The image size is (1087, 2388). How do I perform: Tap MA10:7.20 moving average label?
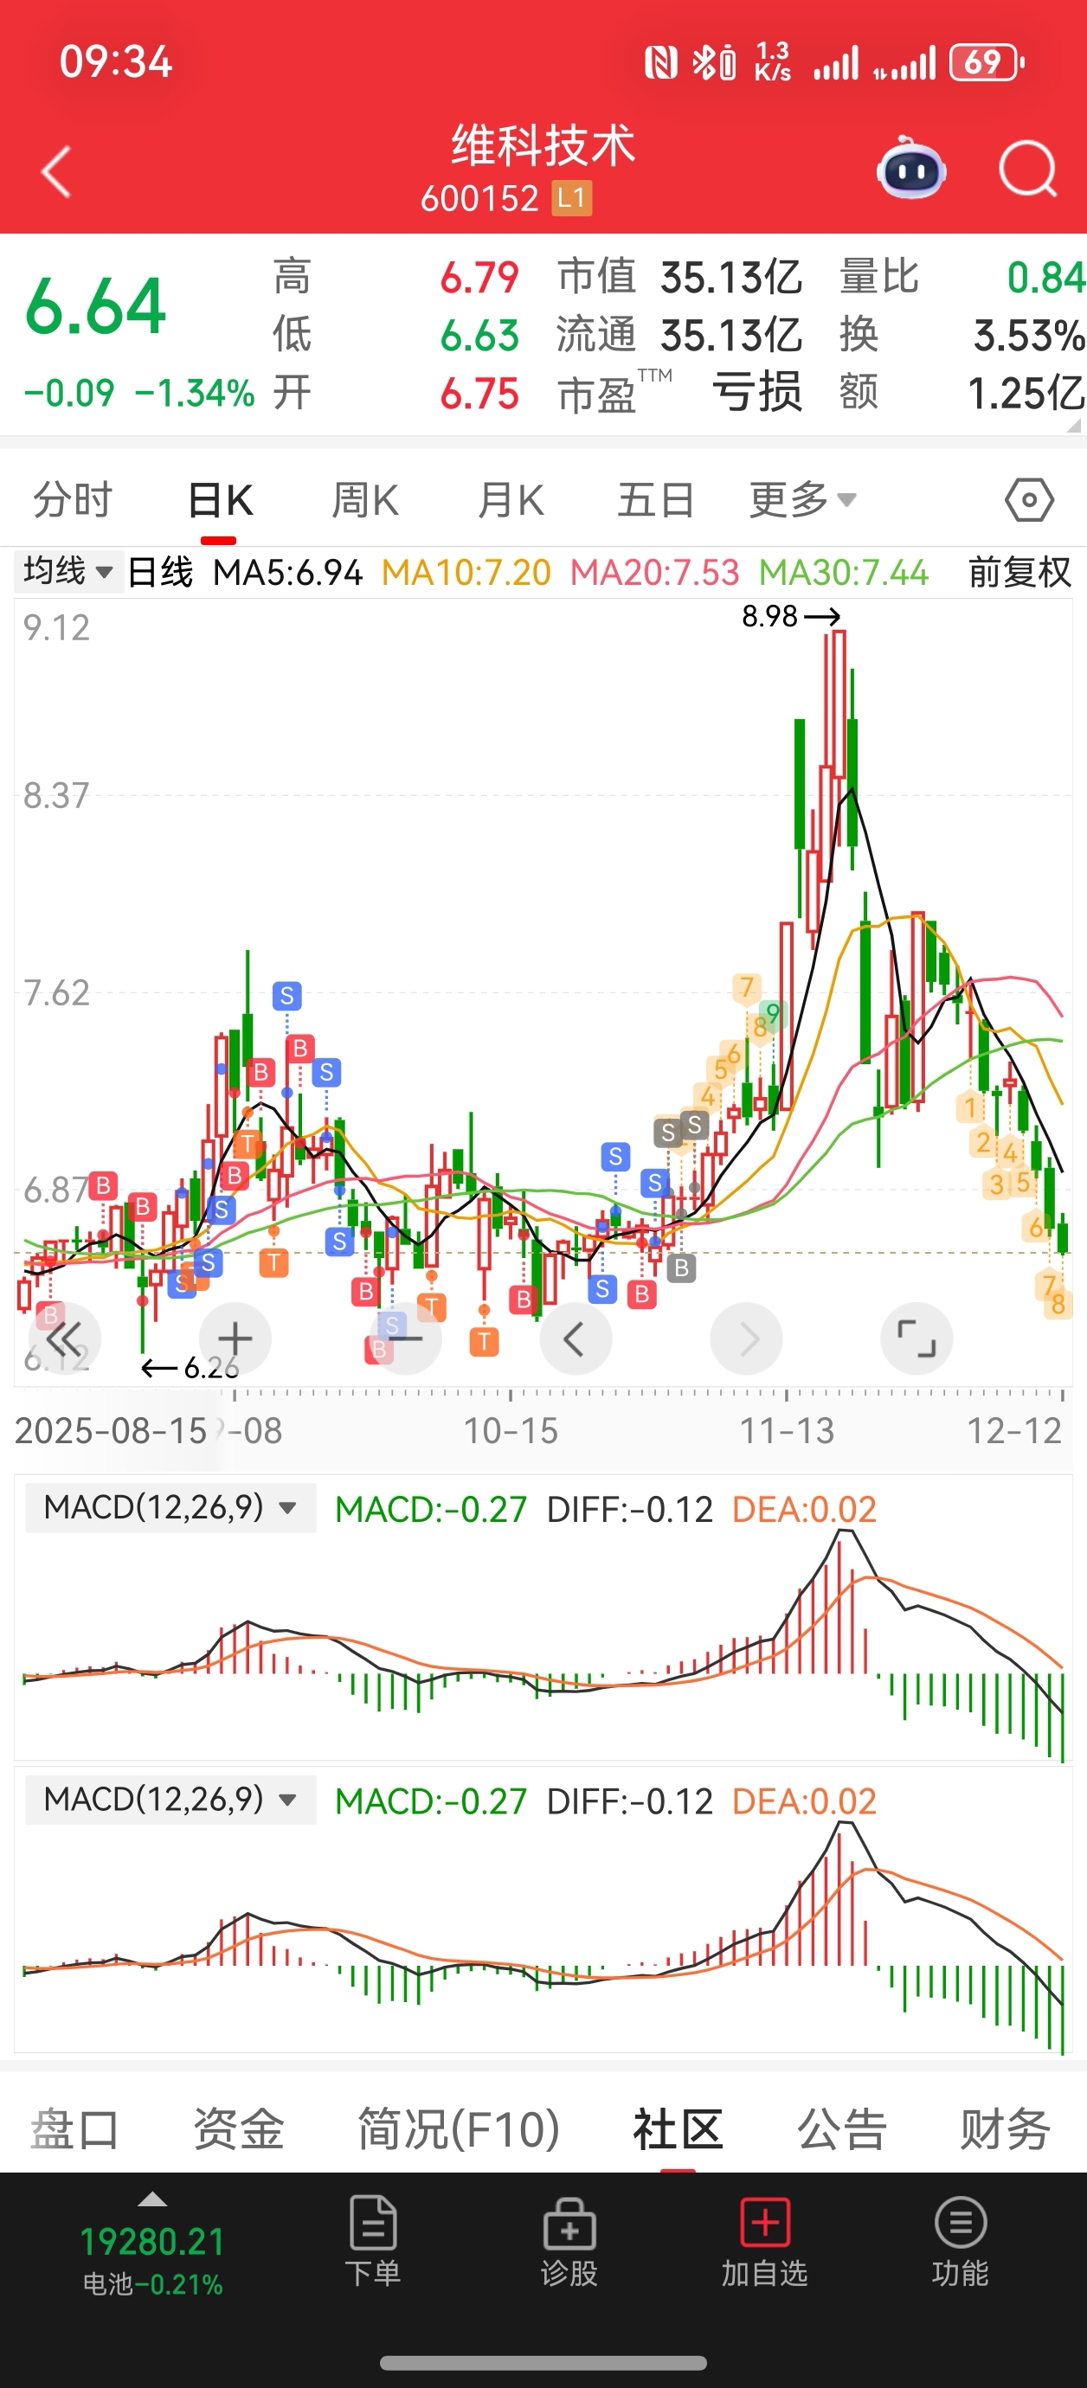[x=466, y=572]
